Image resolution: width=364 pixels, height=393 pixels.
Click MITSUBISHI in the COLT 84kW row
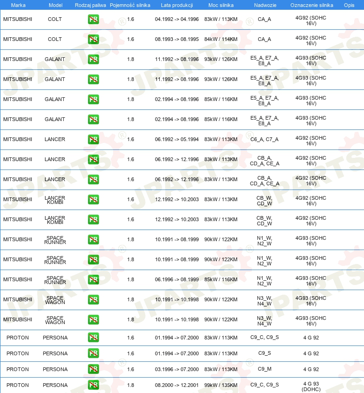(18, 40)
